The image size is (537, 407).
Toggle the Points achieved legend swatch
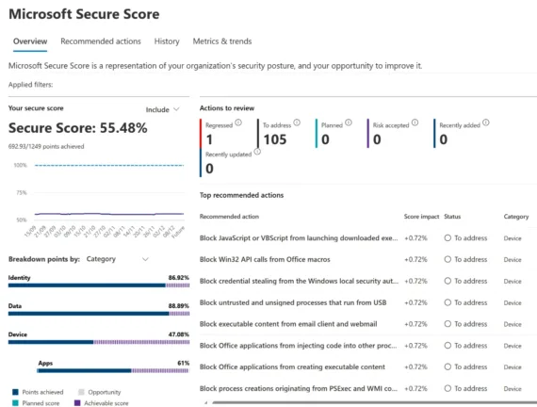15,392
